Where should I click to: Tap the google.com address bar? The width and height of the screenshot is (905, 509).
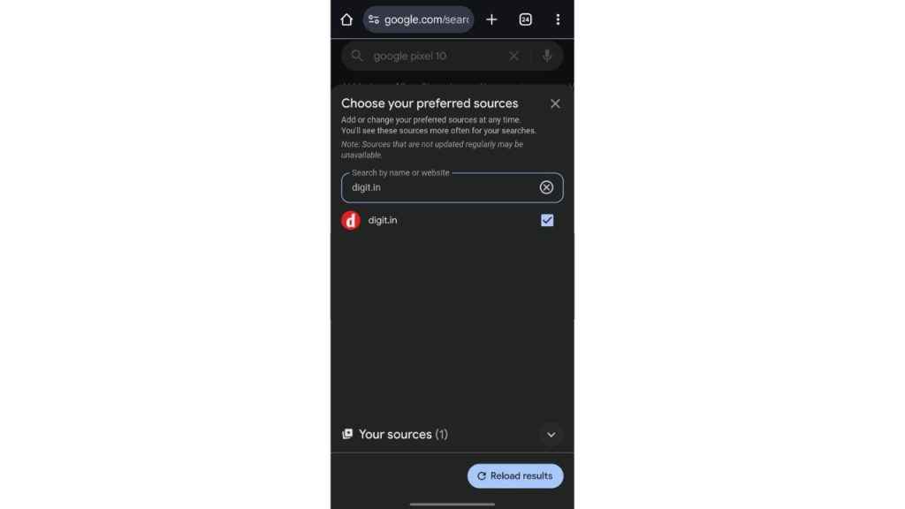point(418,19)
